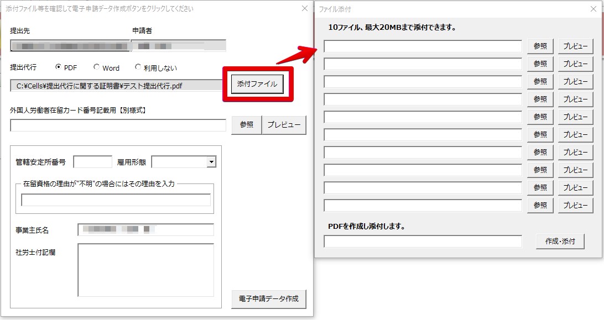Click the PDFを作成し添付します input field
The height and width of the screenshot is (320, 604).
423,242
